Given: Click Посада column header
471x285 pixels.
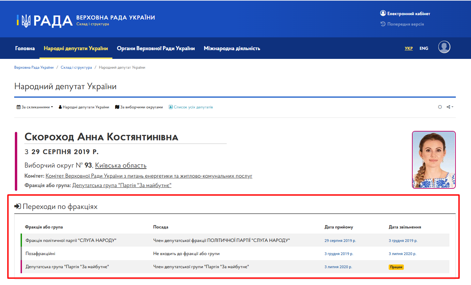Looking at the screenshot, I should [x=161, y=227].
